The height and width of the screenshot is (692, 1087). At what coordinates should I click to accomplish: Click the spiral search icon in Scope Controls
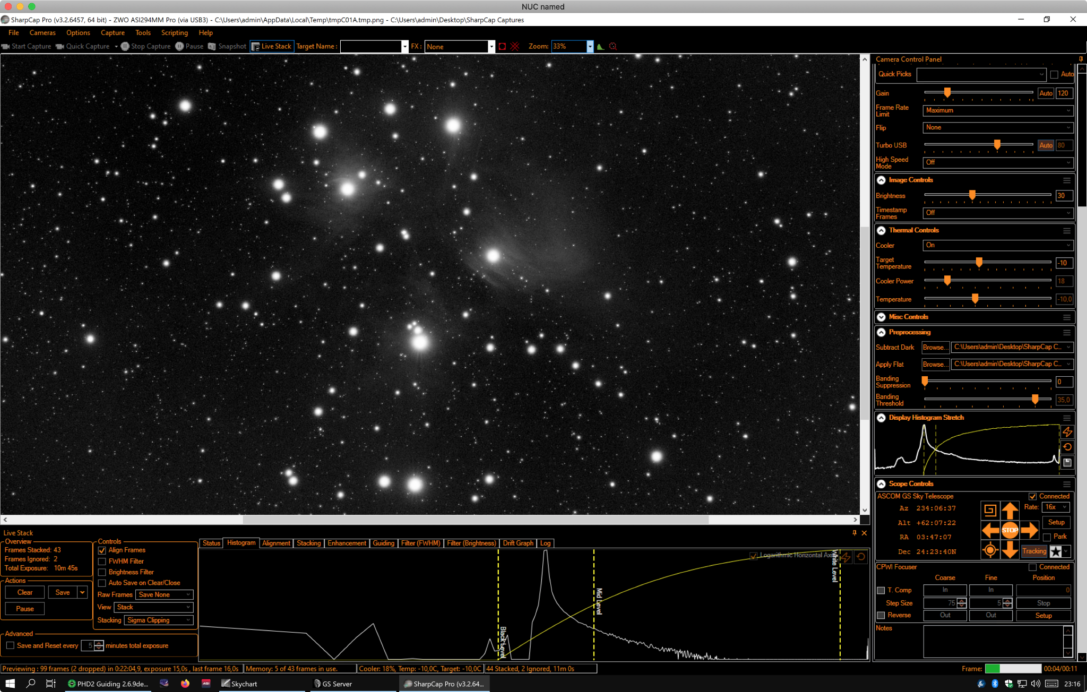pyautogui.click(x=990, y=510)
